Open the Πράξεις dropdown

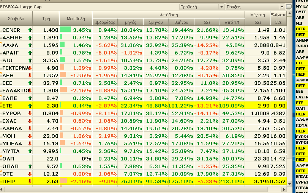[x=255, y=7]
